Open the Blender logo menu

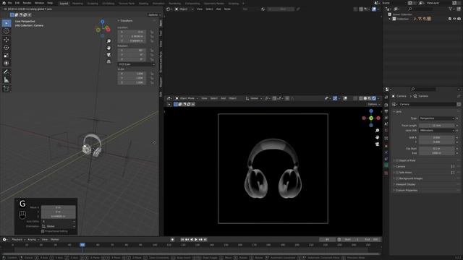[x=4, y=3]
